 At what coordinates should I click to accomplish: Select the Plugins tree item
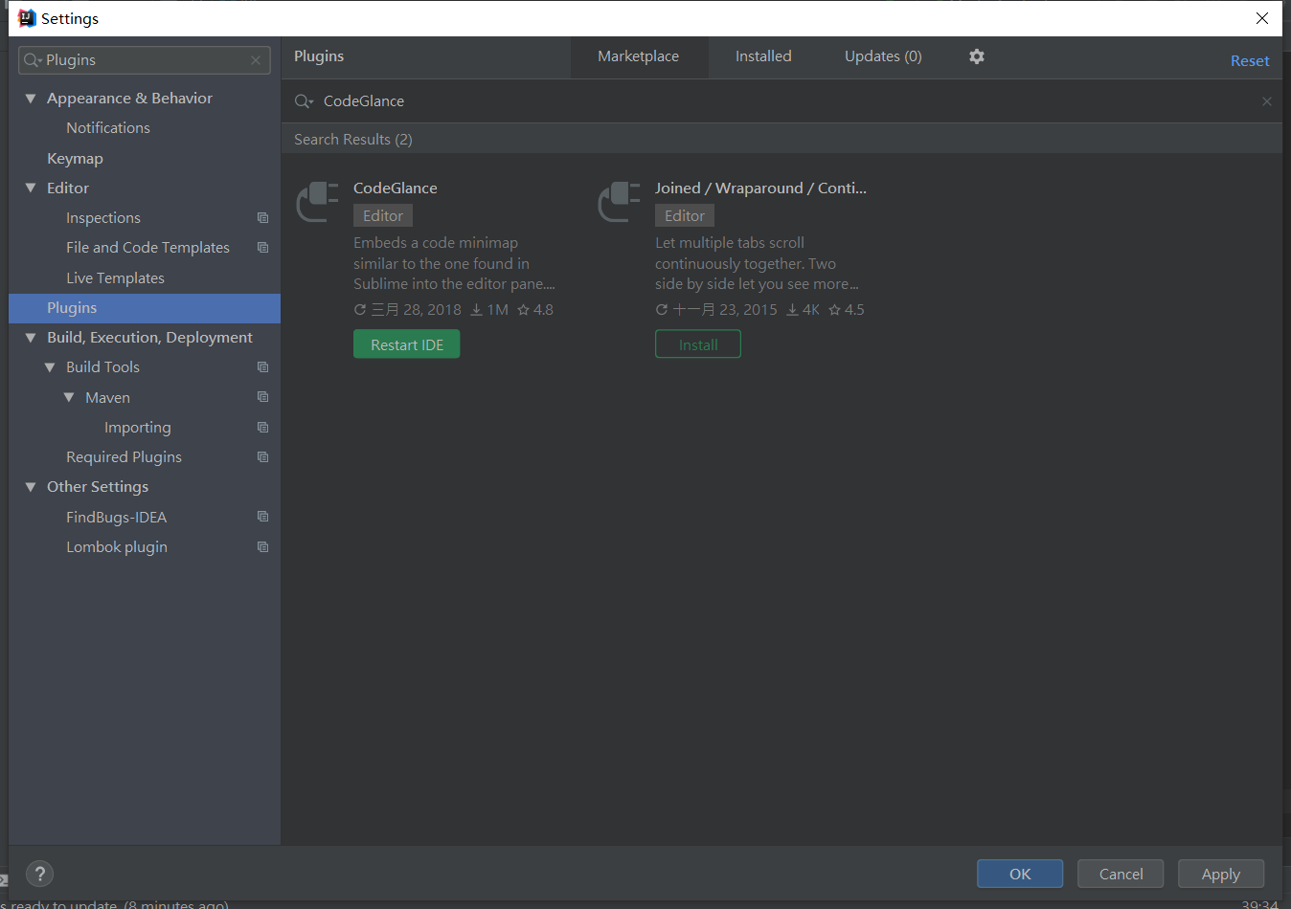click(x=145, y=308)
